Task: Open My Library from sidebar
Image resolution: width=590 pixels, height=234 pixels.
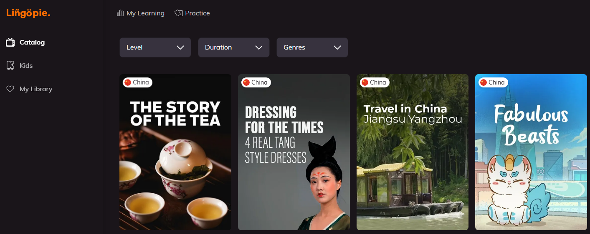Action: tap(36, 89)
